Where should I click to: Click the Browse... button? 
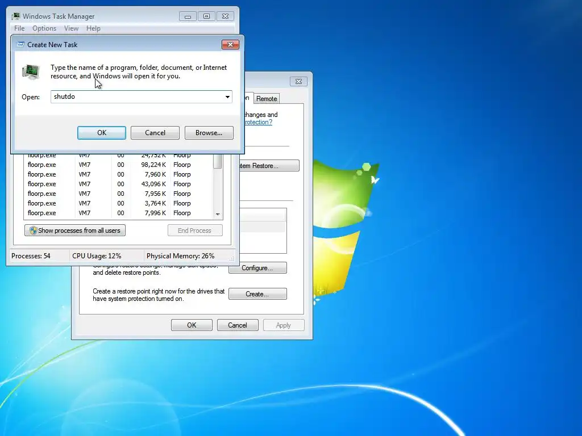coord(209,133)
